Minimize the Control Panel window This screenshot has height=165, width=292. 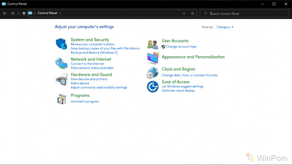(262, 4)
